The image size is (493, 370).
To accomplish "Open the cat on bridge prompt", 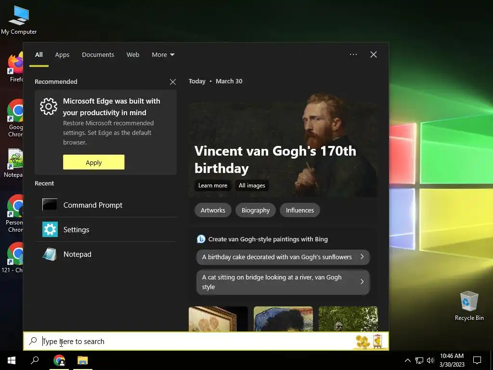I will tap(283, 282).
